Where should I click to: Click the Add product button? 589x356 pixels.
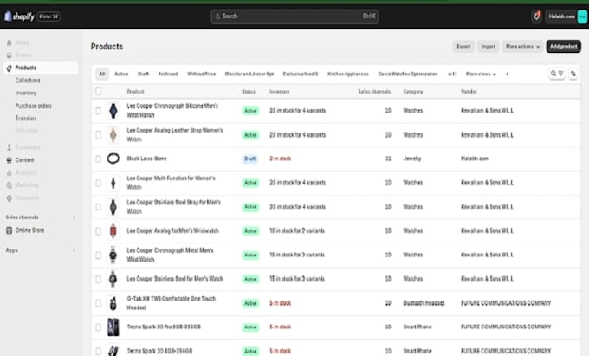point(564,46)
